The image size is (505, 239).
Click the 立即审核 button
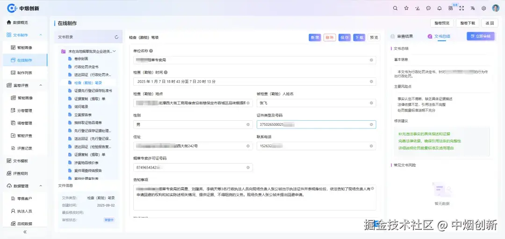click(481, 36)
